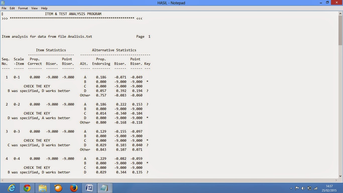Click the horizontal scrollbar right arrow
Image resolution: width=343 pixels, height=193 pixels.
pos(336,180)
